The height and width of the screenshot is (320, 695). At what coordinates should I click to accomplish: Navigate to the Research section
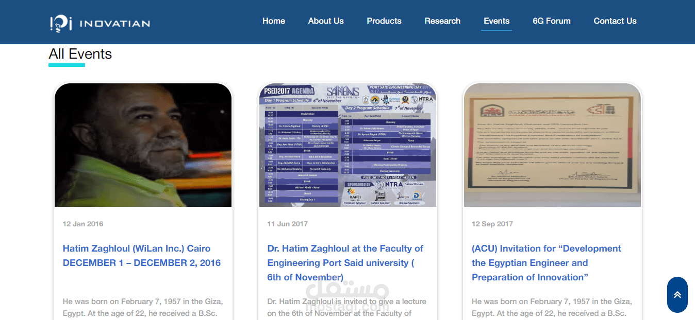(442, 21)
